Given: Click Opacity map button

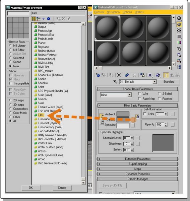Looking at the screenshot, I should coord(173,124).
